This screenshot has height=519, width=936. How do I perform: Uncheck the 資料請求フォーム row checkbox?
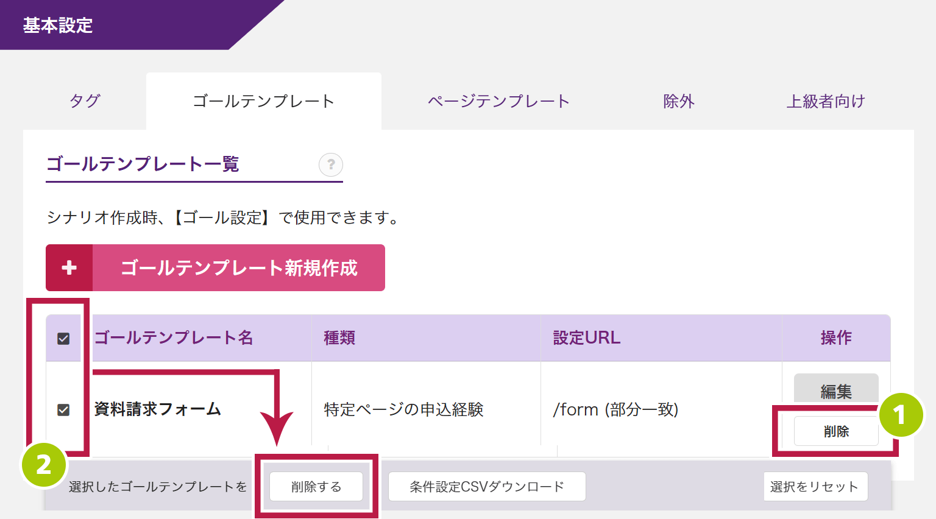tap(63, 410)
